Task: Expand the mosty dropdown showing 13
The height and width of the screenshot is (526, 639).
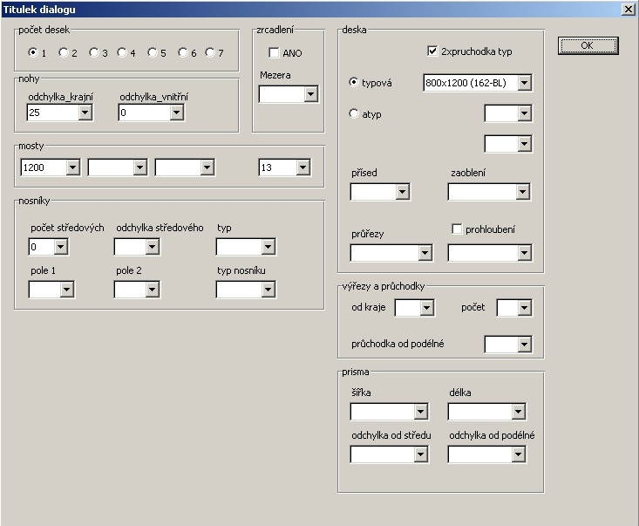Action: [303, 167]
